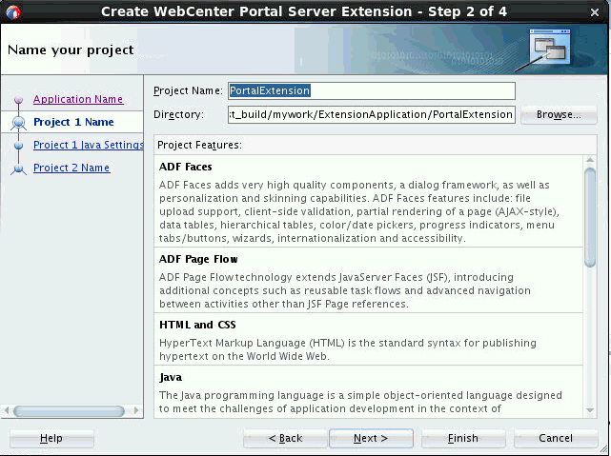
Task: Close the Create WebCenter Portal dialog
Action: [595, 12]
